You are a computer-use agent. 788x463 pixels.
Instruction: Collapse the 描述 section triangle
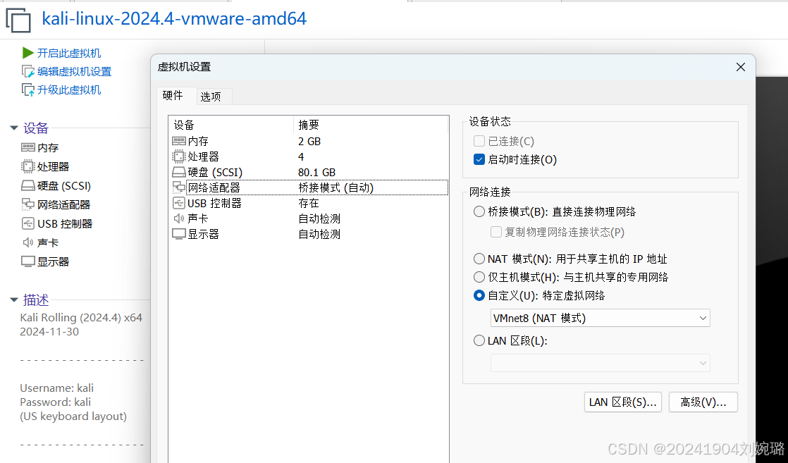(14, 300)
